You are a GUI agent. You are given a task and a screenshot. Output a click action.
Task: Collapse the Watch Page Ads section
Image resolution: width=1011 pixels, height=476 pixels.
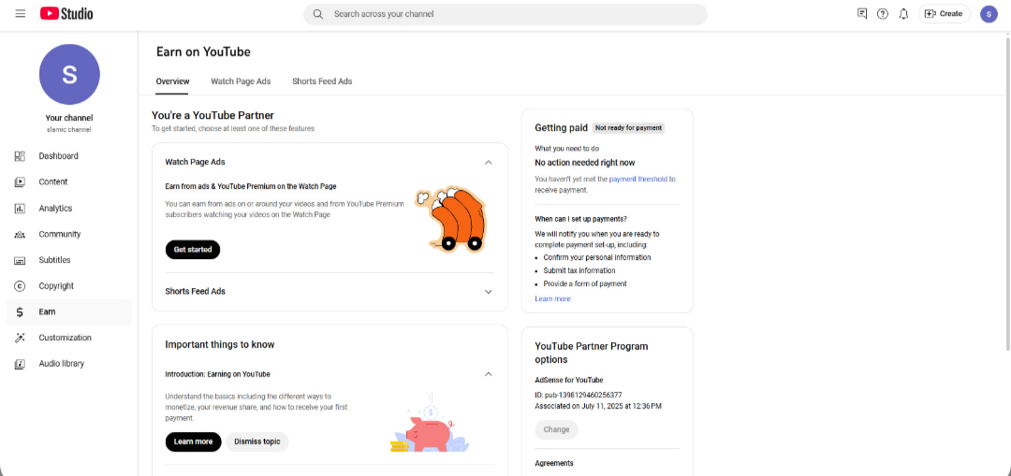click(488, 163)
